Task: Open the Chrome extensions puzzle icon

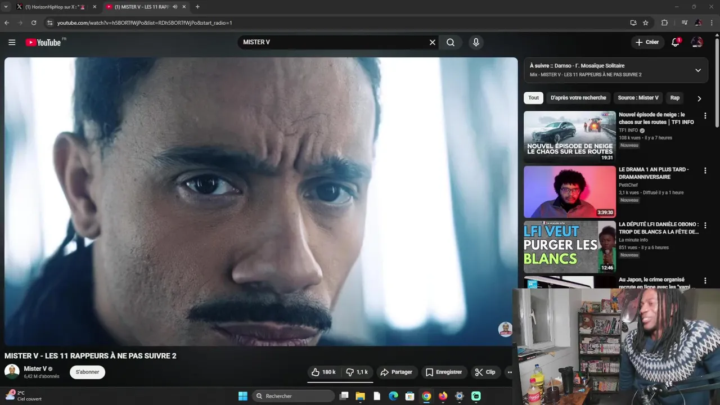Action: [x=664, y=22]
